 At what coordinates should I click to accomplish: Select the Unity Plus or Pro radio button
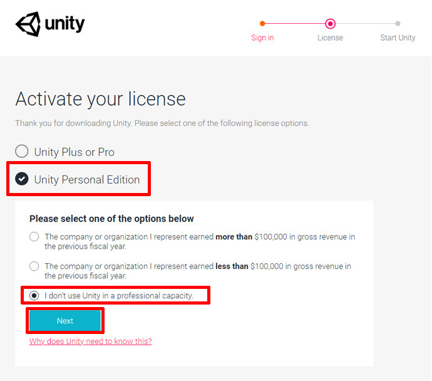click(x=22, y=152)
